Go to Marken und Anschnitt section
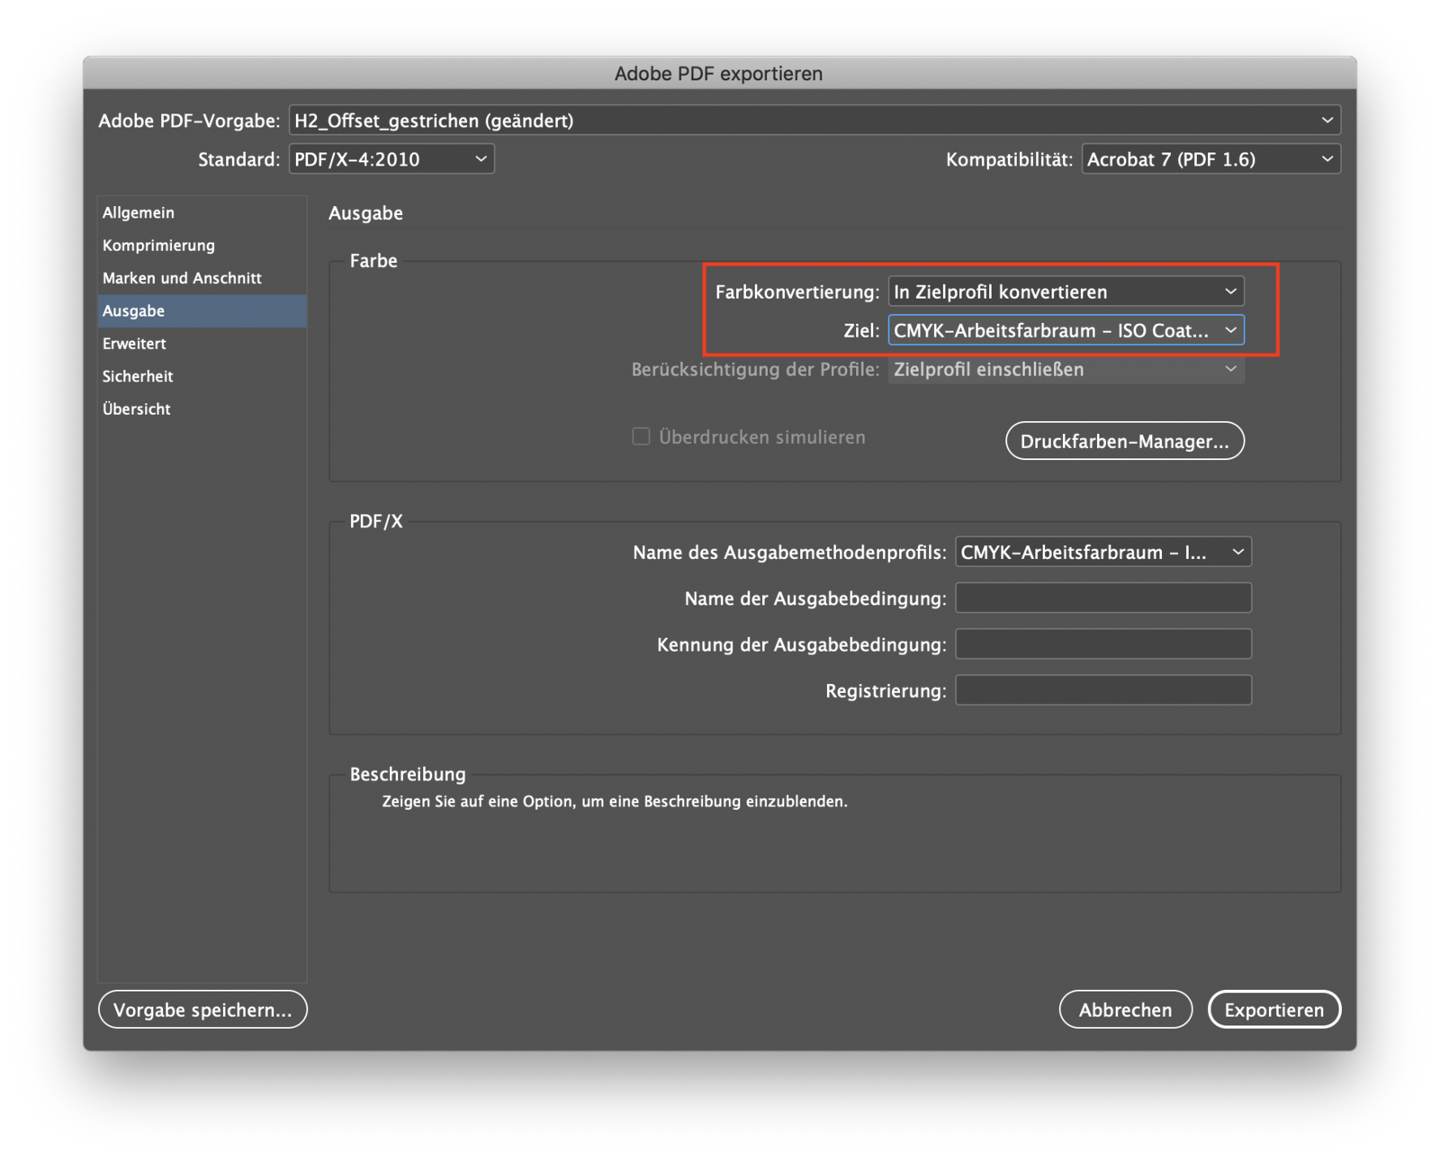The height and width of the screenshot is (1161, 1440). click(x=182, y=278)
